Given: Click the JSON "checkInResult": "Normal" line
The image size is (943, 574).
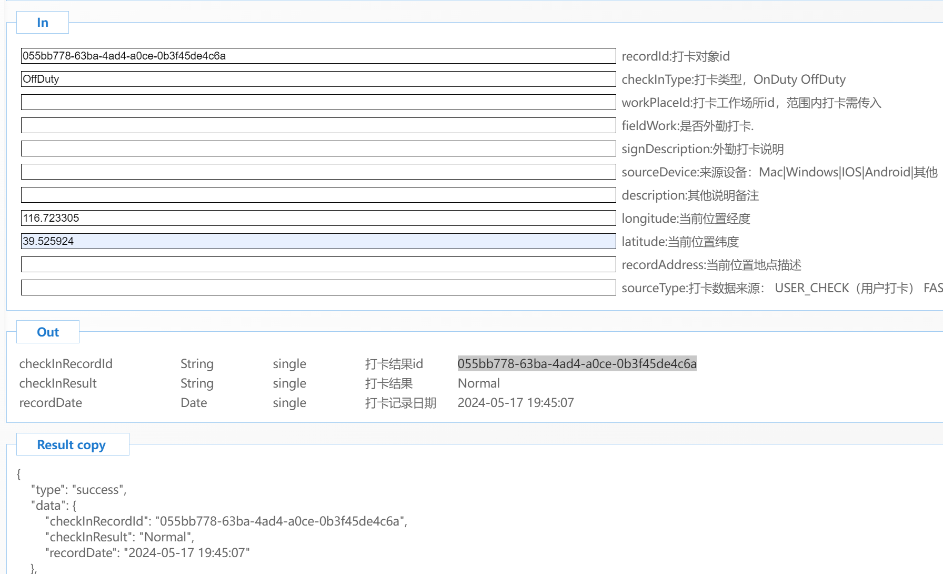Looking at the screenshot, I should [120, 537].
